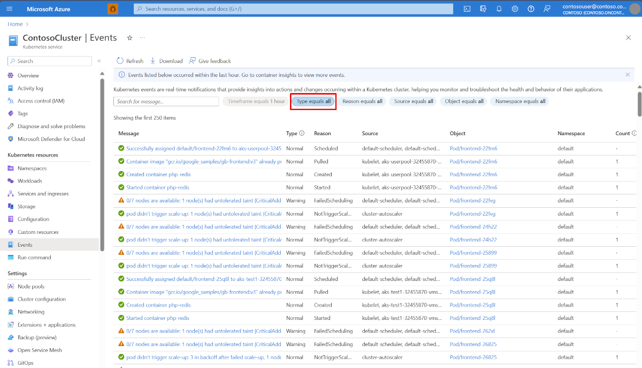Open Node pools under Settings
Viewport: 642px width, 368px height.
point(30,286)
